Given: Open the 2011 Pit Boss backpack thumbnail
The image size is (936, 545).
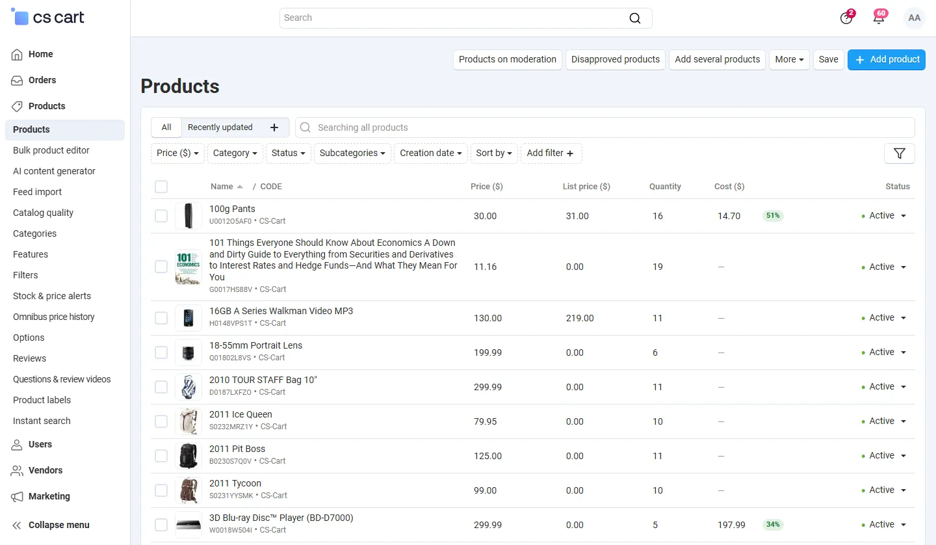Looking at the screenshot, I should (x=188, y=456).
